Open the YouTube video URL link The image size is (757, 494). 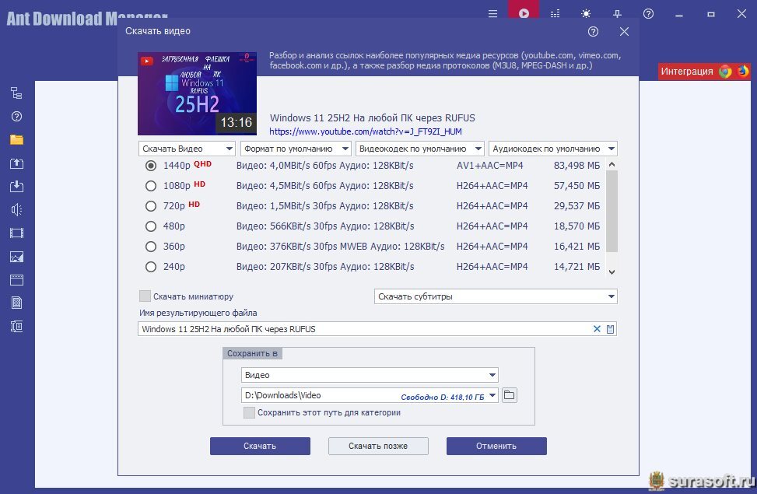(x=366, y=131)
